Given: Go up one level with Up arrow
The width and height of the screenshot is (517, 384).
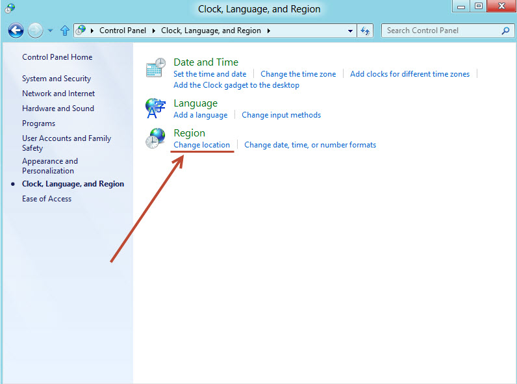Looking at the screenshot, I should click(x=65, y=31).
